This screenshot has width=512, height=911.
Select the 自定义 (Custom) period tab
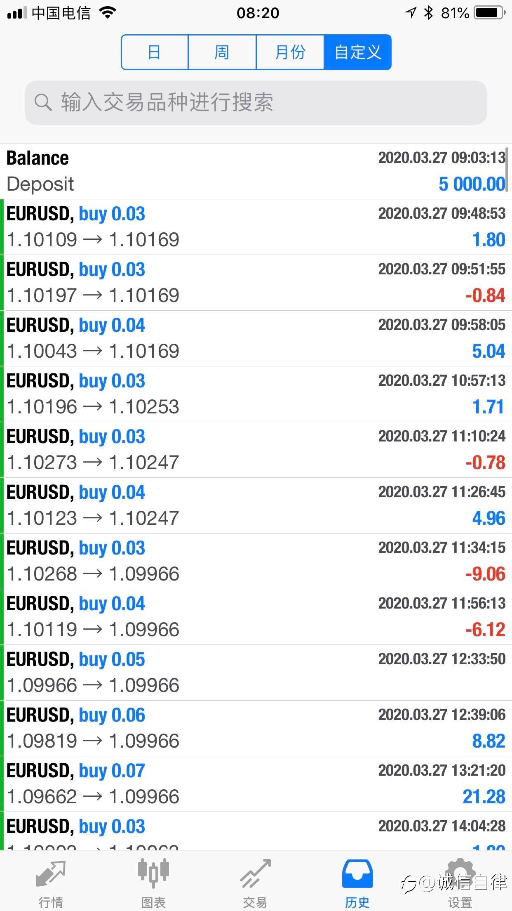tap(357, 52)
